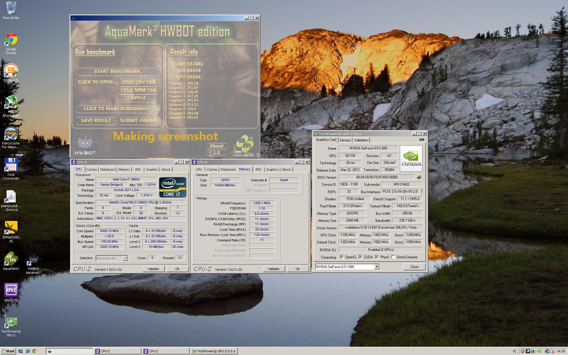Open the 3DMark2001 SE desktop icon

pos(11,232)
